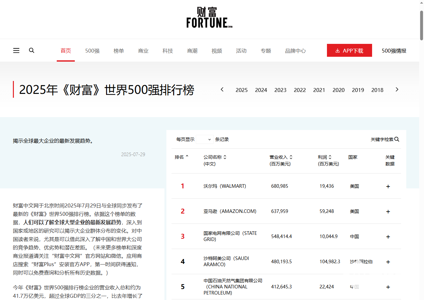This screenshot has height=300, width=424.
Task: Switch to the 科技 navigation tab
Action: coord(168,51)
